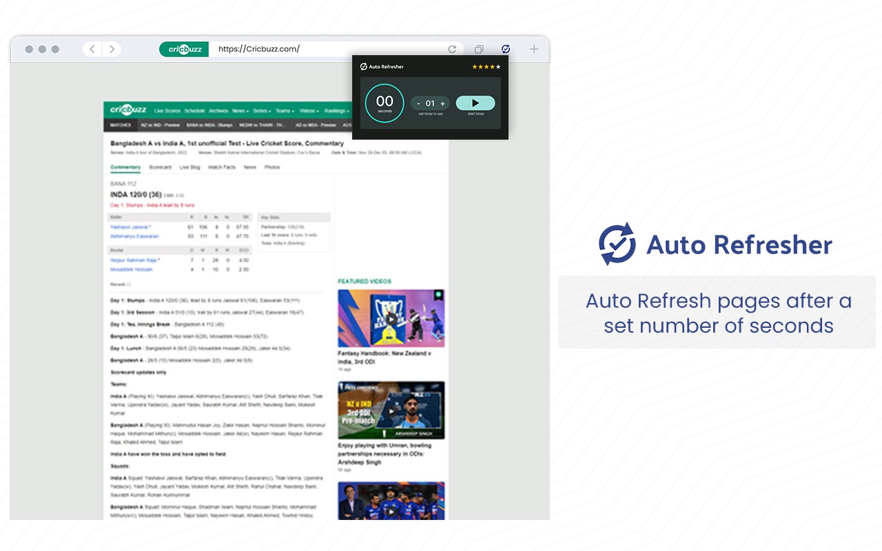
Task: Select NEDW vs THAIW match
Action: [261, 125]
